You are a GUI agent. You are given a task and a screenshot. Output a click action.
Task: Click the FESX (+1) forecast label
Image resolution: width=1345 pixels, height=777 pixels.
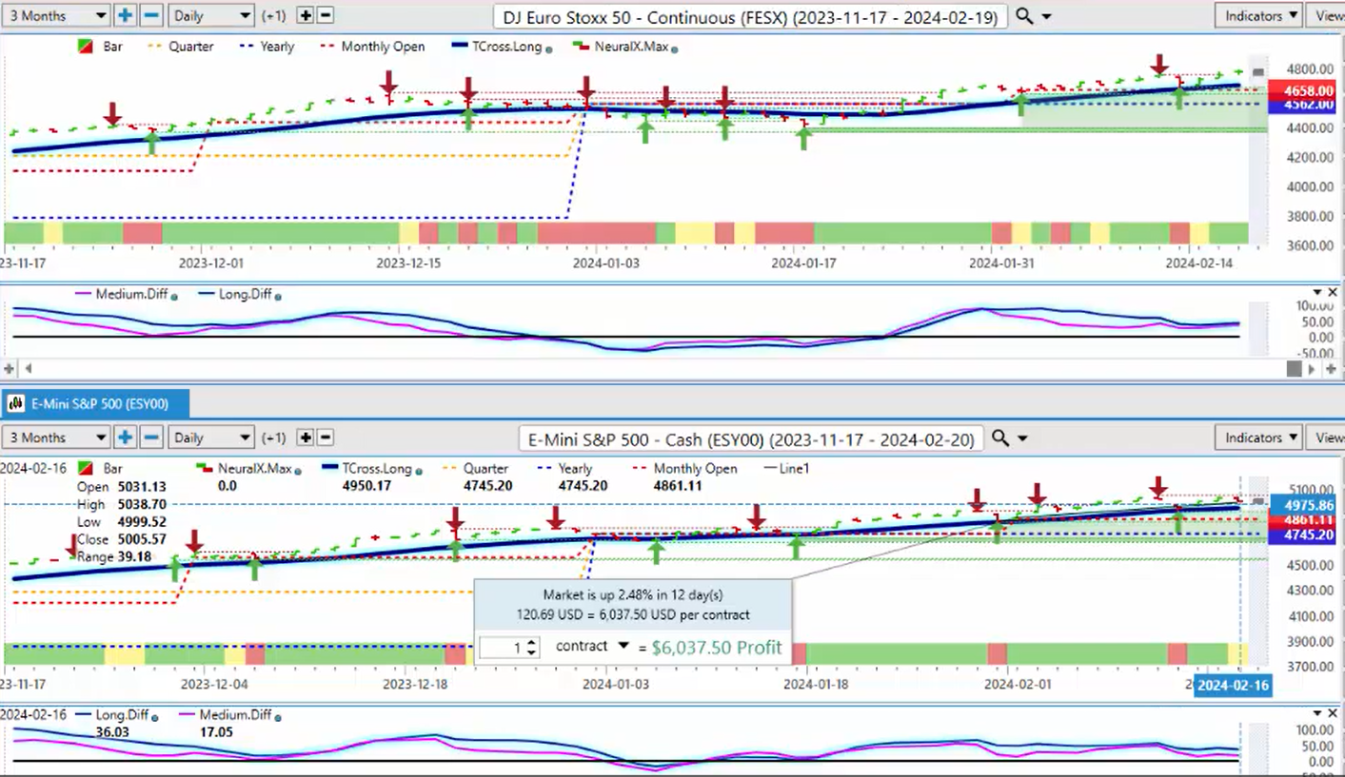point(273,16)
